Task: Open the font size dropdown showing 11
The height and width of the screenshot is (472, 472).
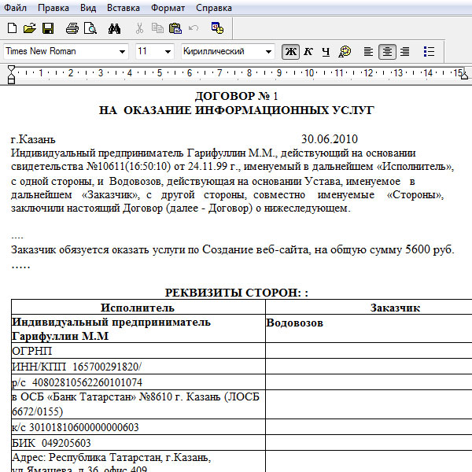Action: tap(168, 52)
